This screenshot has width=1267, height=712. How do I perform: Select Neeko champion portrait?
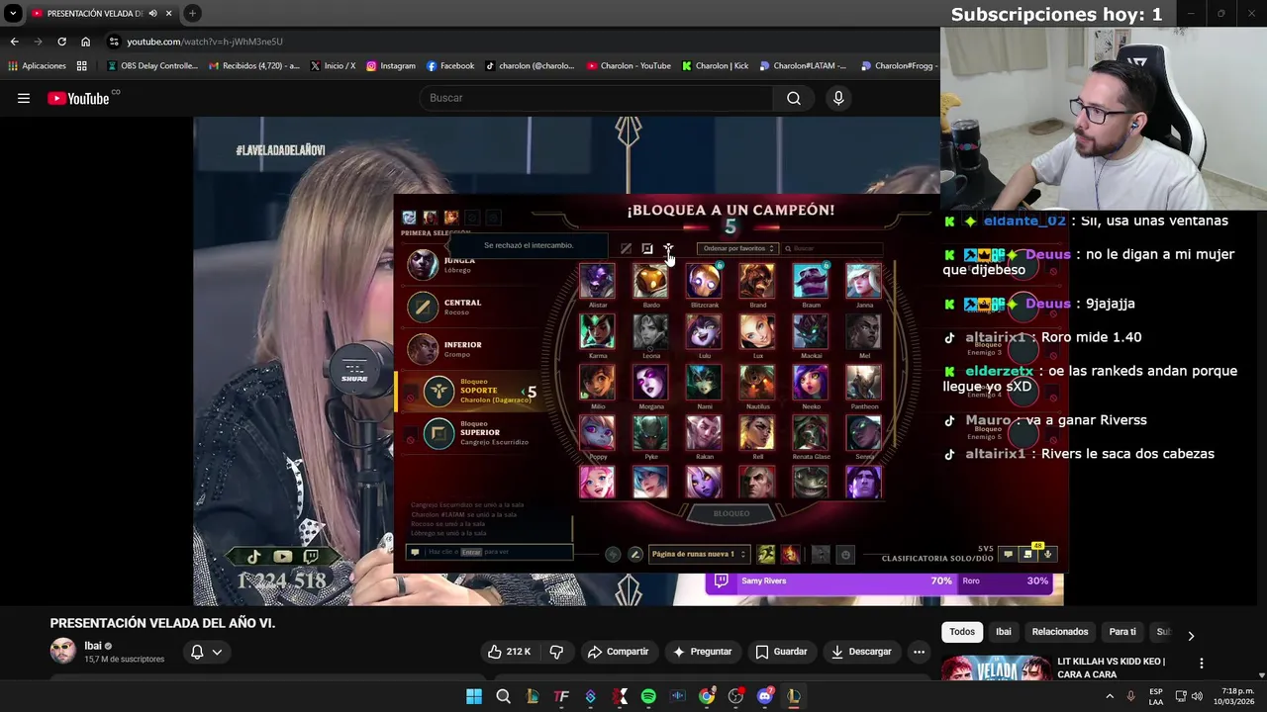tap(811, 383)
